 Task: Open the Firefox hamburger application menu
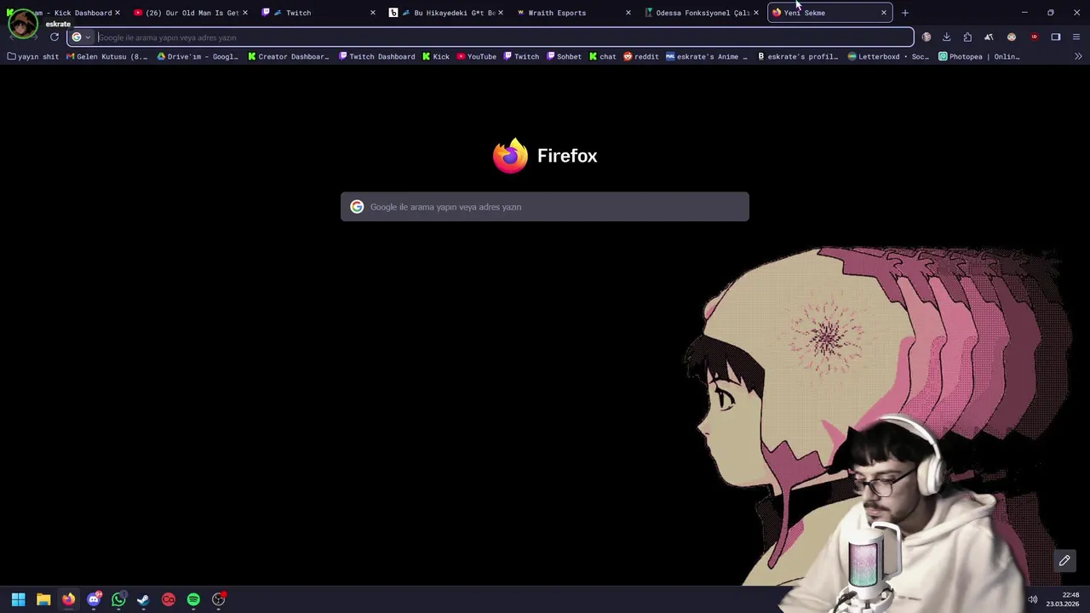(x=1076, y=37)
